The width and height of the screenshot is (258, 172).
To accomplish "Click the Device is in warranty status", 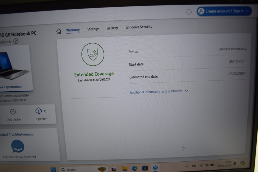I will pyautogui.click(x=232, y=49).
